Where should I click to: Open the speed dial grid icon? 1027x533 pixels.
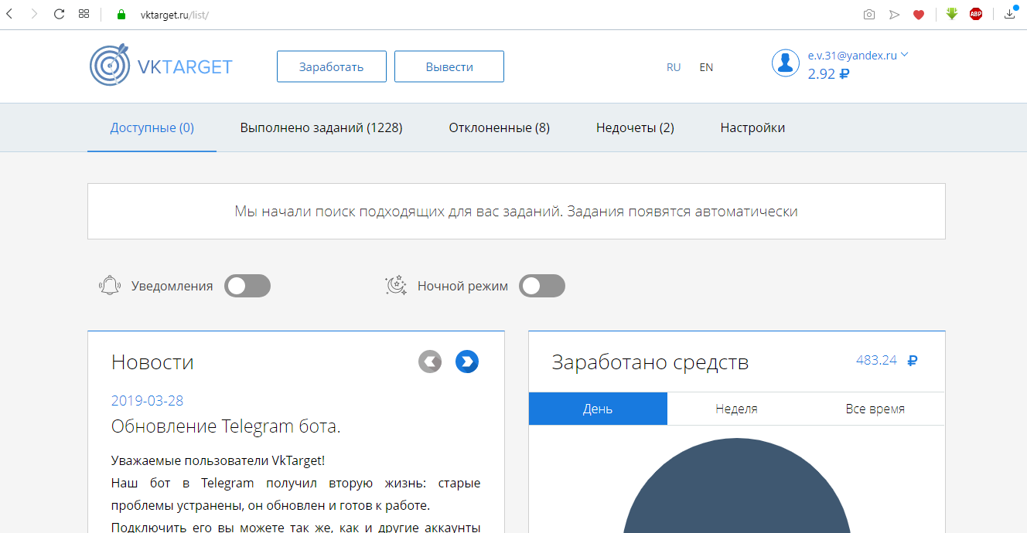84,14
